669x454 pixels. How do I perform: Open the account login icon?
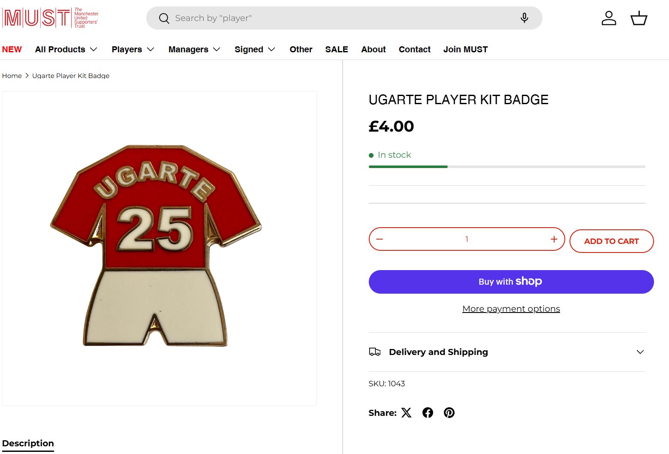(609, 18)
